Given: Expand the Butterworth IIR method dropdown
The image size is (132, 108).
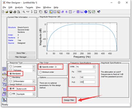Looking at the screenshot, I should [x=33, y=89].
